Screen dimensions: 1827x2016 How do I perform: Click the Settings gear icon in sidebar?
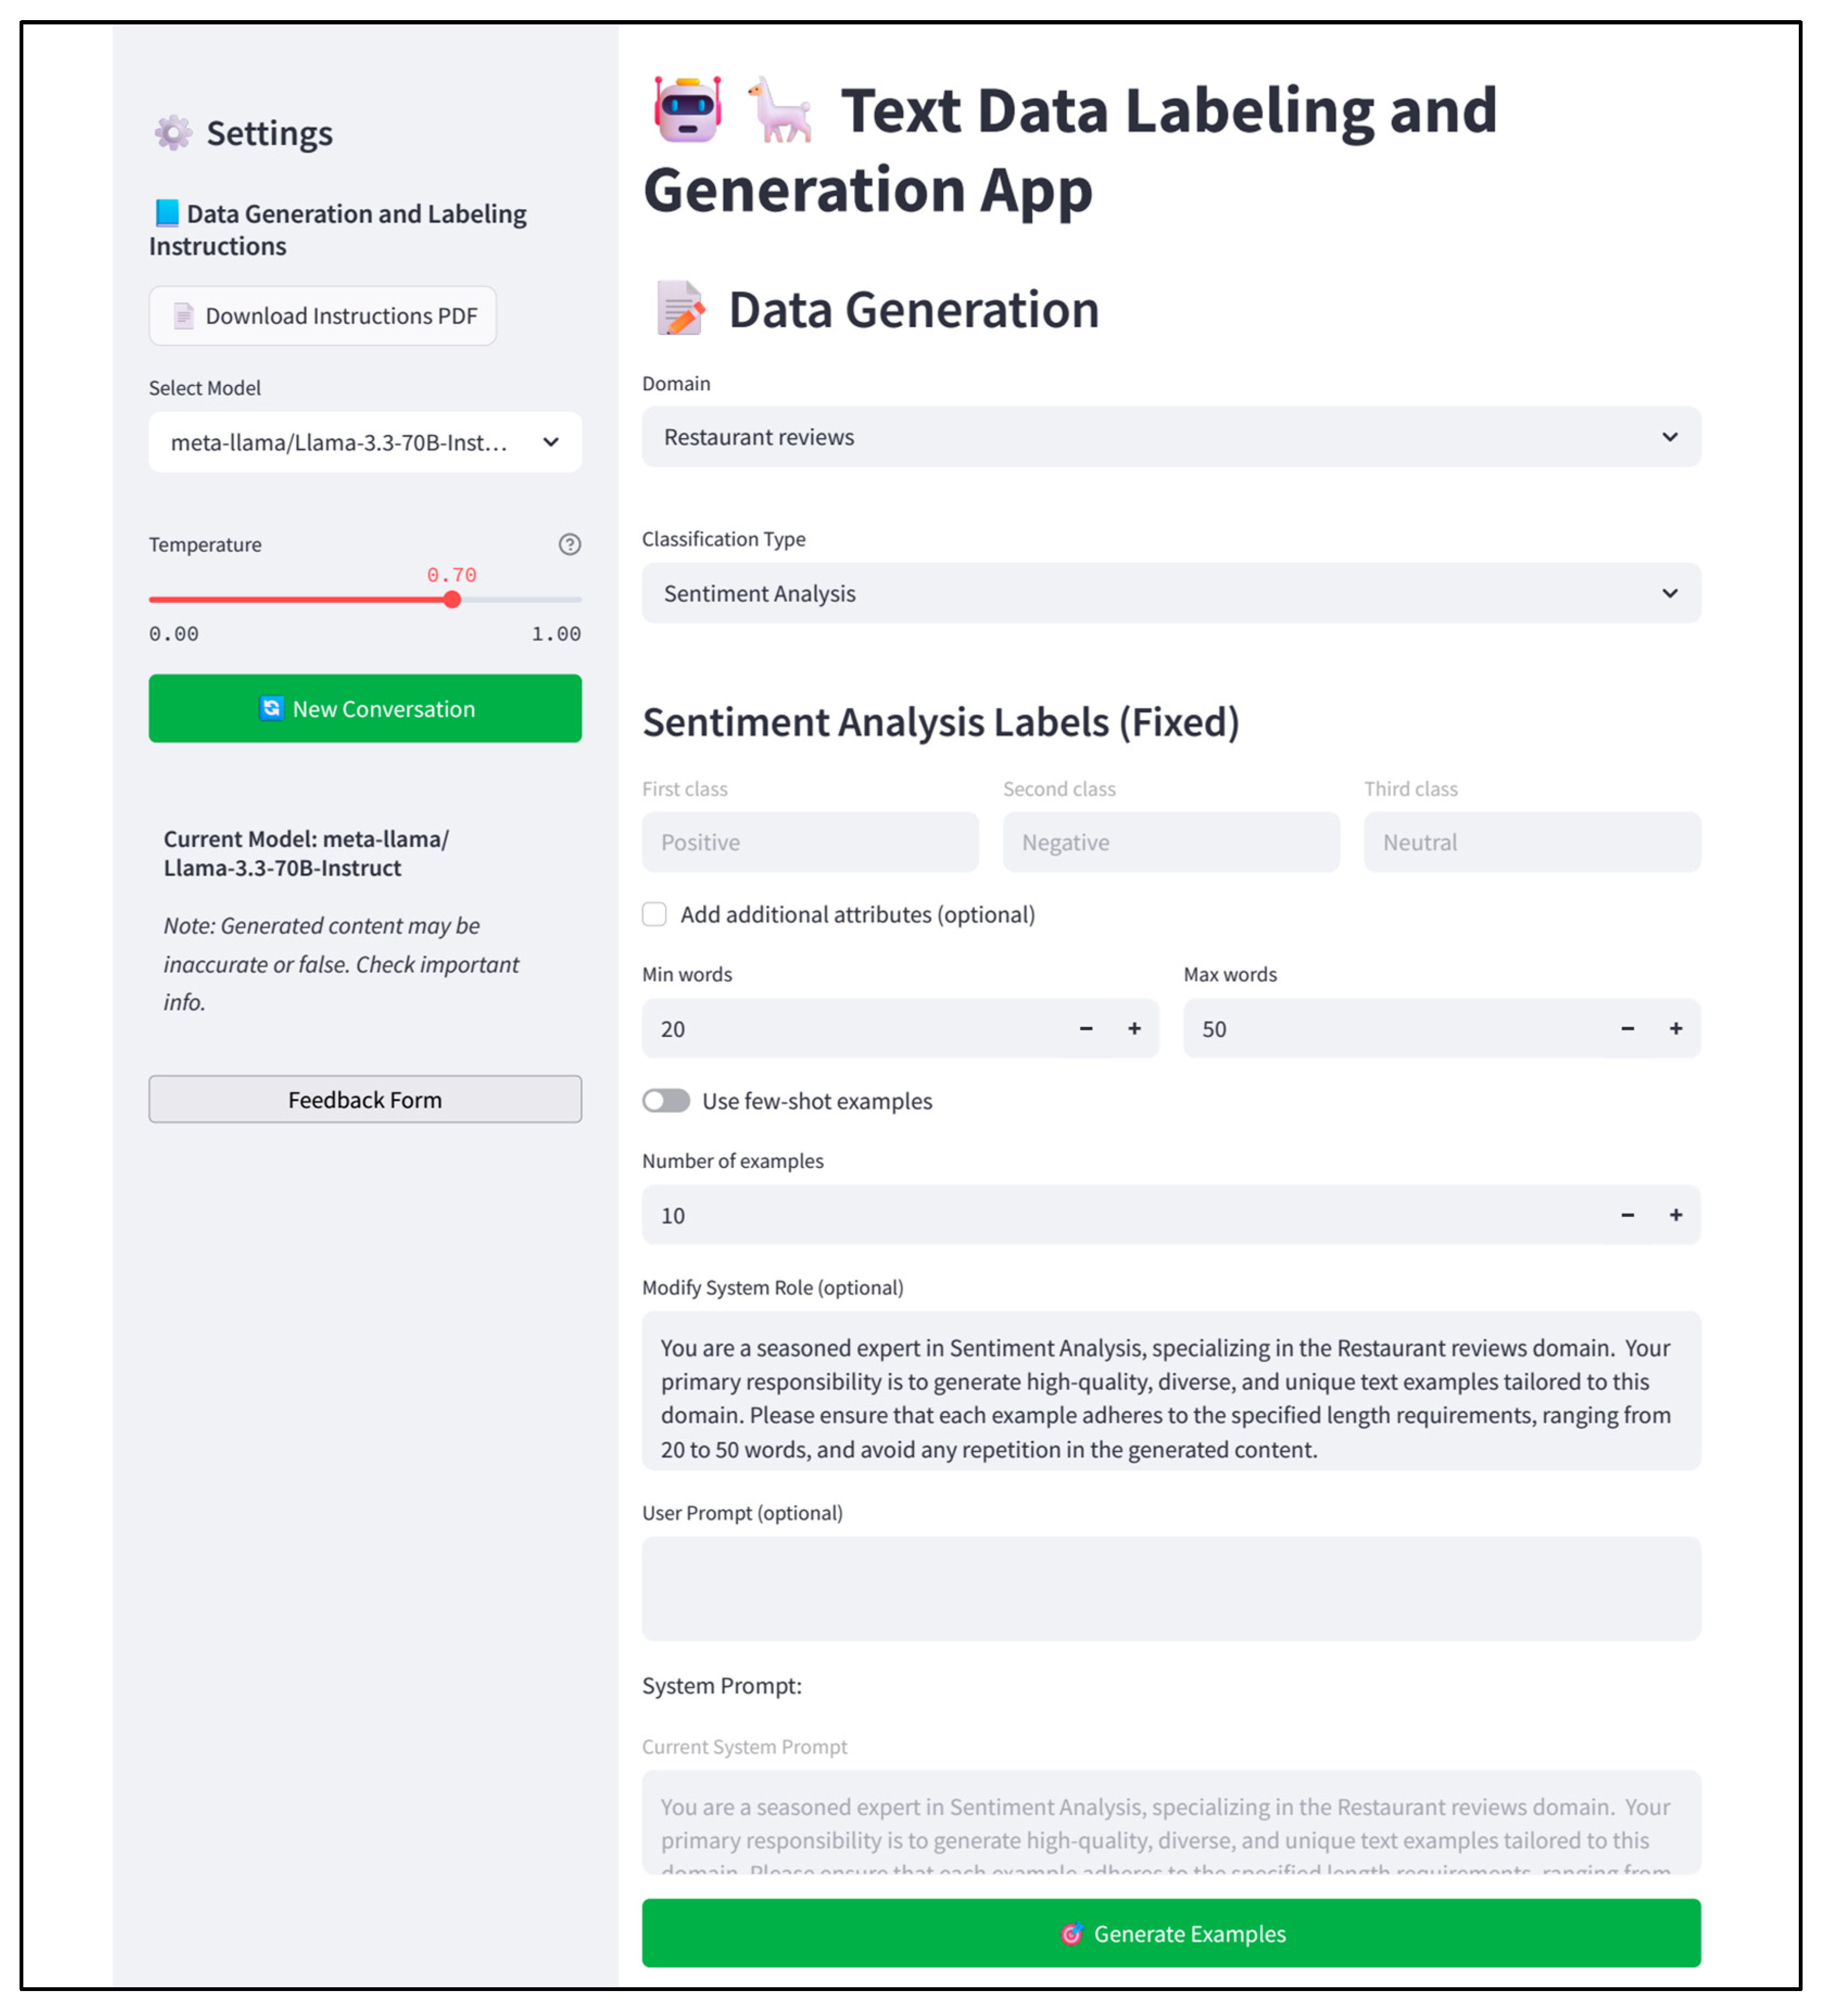(173, 132)
